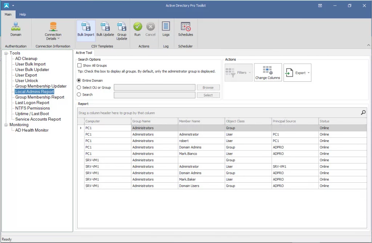The width and height of the screenshot is (372, 243).
Task: Click the Filters button
Action: coord(238,73)
